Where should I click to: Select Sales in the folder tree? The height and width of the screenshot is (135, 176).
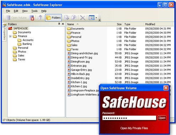(x=21, y=55)
